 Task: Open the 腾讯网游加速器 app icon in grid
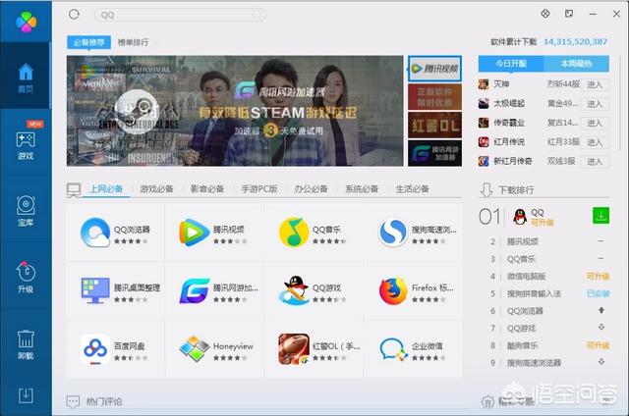[195, 290]
